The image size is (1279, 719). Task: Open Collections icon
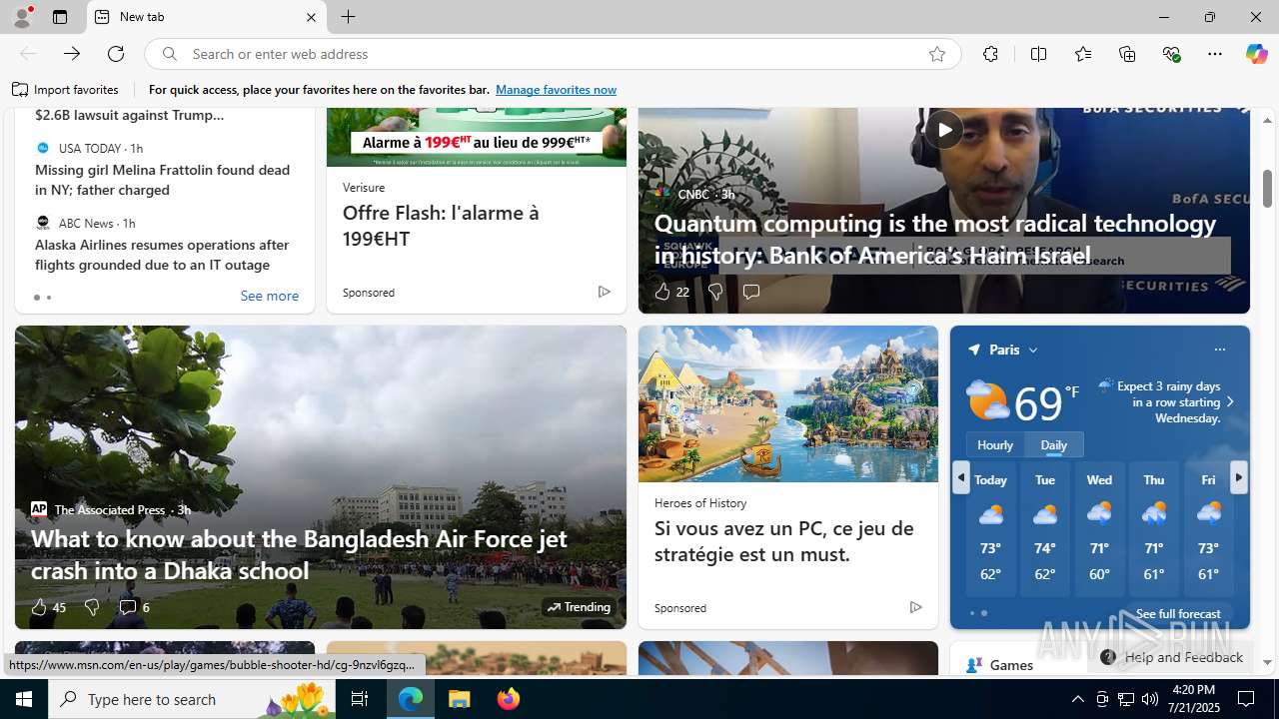click(x=1127, y=54)
